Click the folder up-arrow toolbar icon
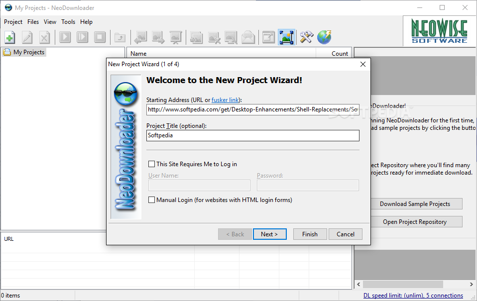The width and height of the screenshot is (477, 301). click(x=120, y=37)
